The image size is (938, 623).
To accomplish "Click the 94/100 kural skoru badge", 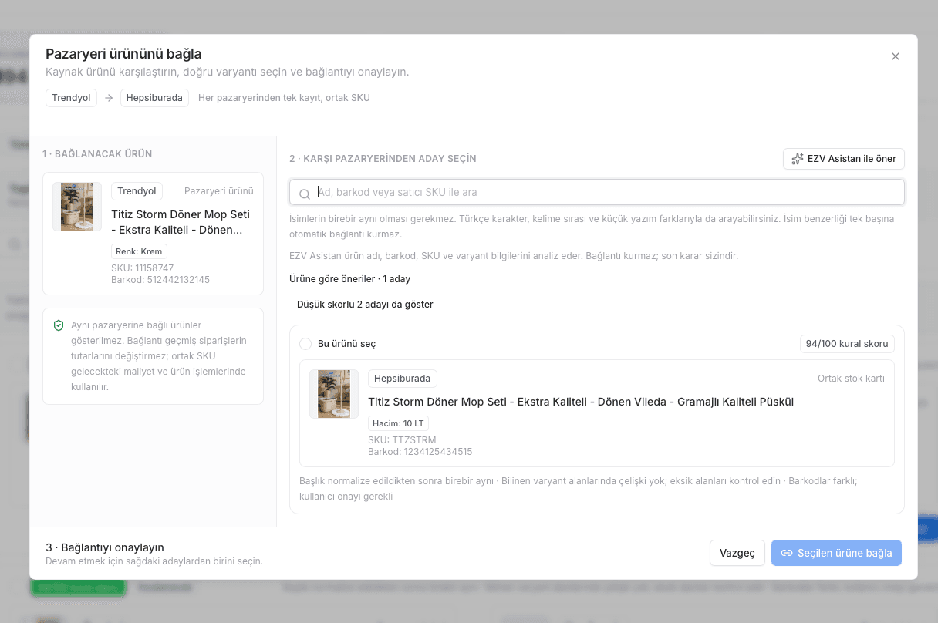I will pyautogui.click(x=847, y=344).
